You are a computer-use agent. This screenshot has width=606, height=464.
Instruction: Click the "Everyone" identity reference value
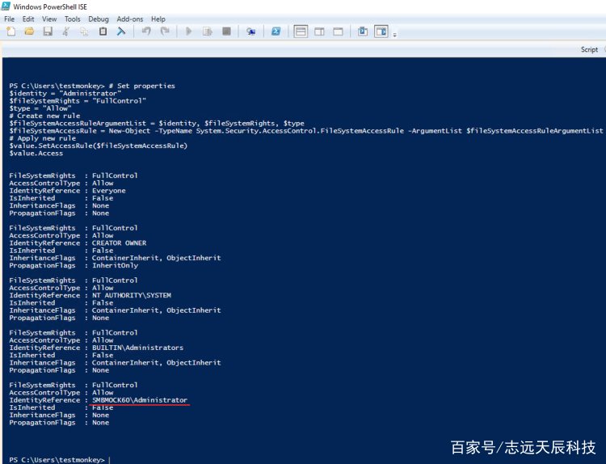coord(108,191)
